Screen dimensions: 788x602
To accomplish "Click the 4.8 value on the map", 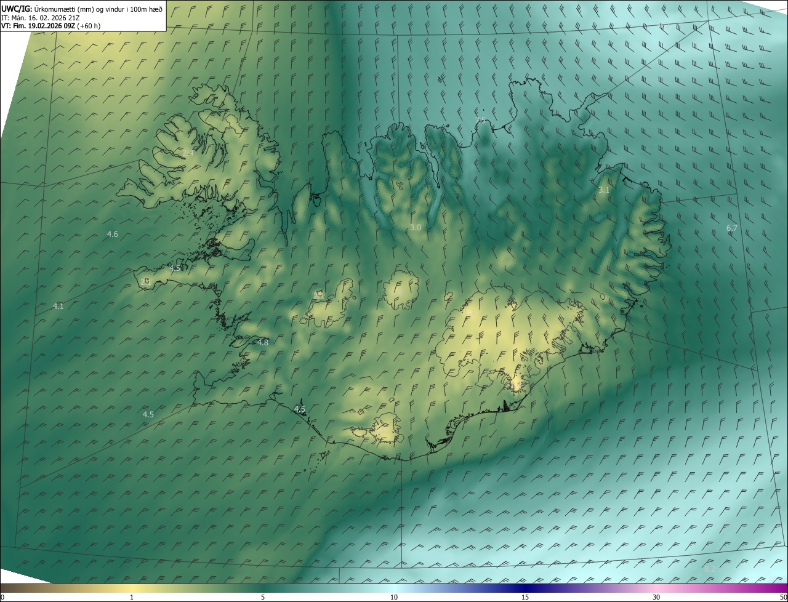I will (x=263, y=342).
